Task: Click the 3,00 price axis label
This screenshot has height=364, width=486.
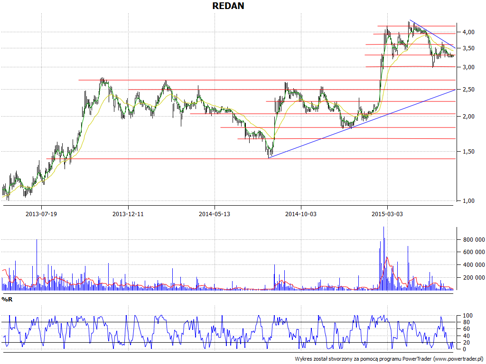Action: point(468,67)
